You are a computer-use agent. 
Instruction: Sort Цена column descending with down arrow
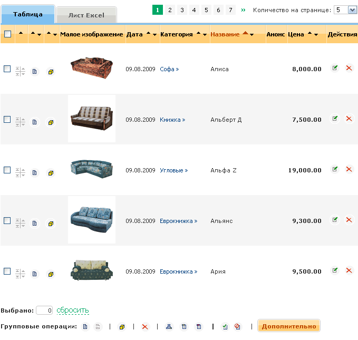pyautogui.click(x=316, y=35)
